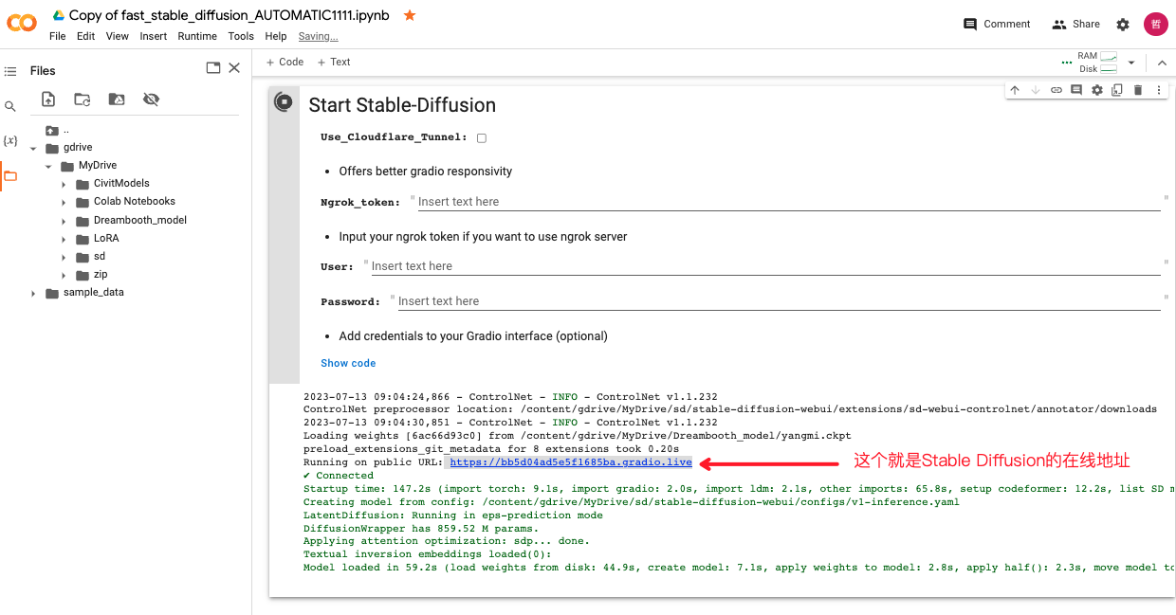Open file search in the sidebar
Viewport: 1176px width, 615px height.
tap(10, 105)
